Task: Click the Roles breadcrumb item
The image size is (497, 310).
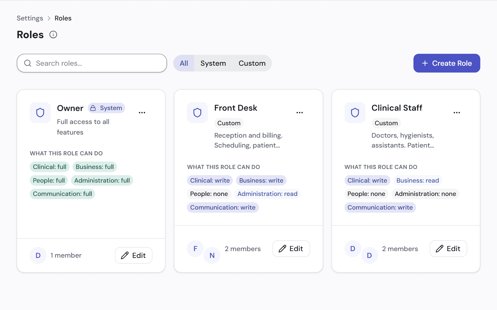Action: click(63, 18)
